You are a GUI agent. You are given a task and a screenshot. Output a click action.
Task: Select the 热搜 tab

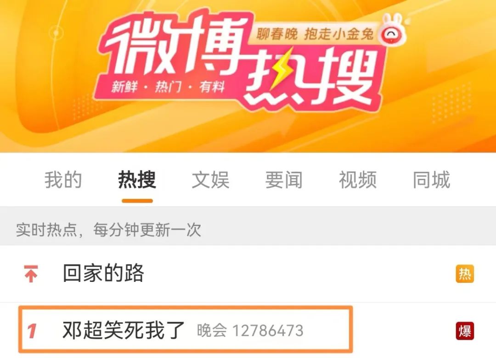(x=137, y=180)
